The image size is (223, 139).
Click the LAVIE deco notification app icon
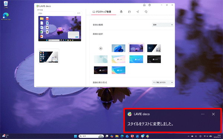point(130,114)
